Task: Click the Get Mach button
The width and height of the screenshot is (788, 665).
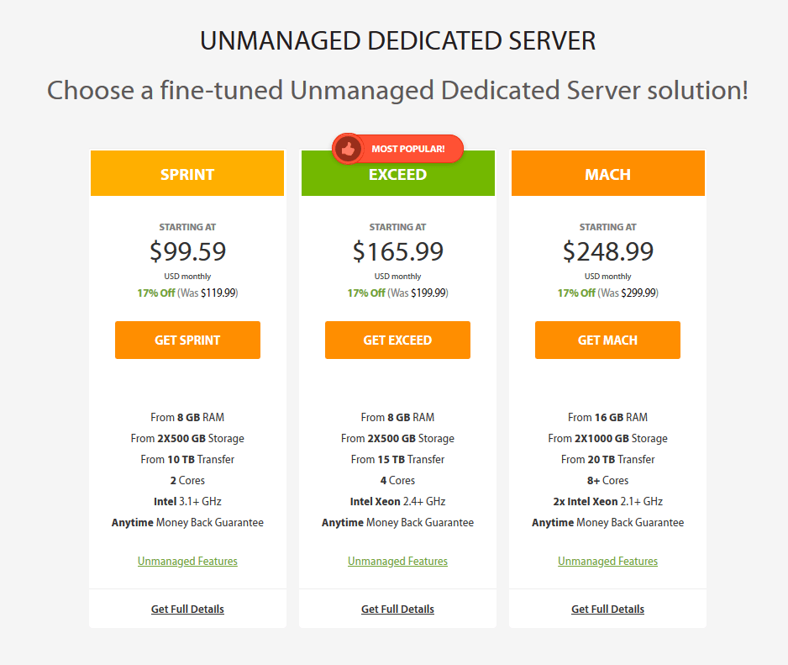Action: [607, 340]
